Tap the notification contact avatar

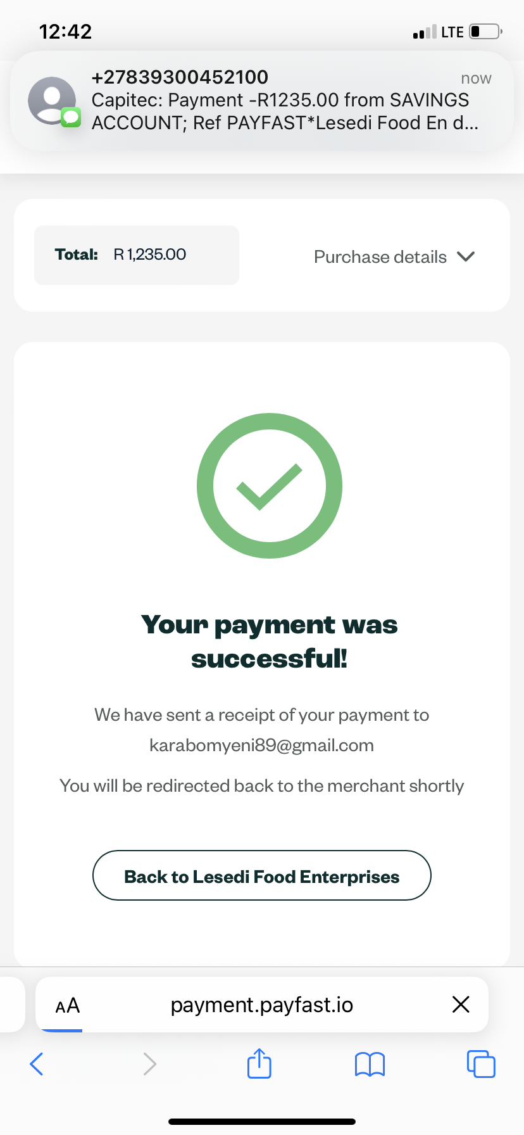tap(52, 101)
